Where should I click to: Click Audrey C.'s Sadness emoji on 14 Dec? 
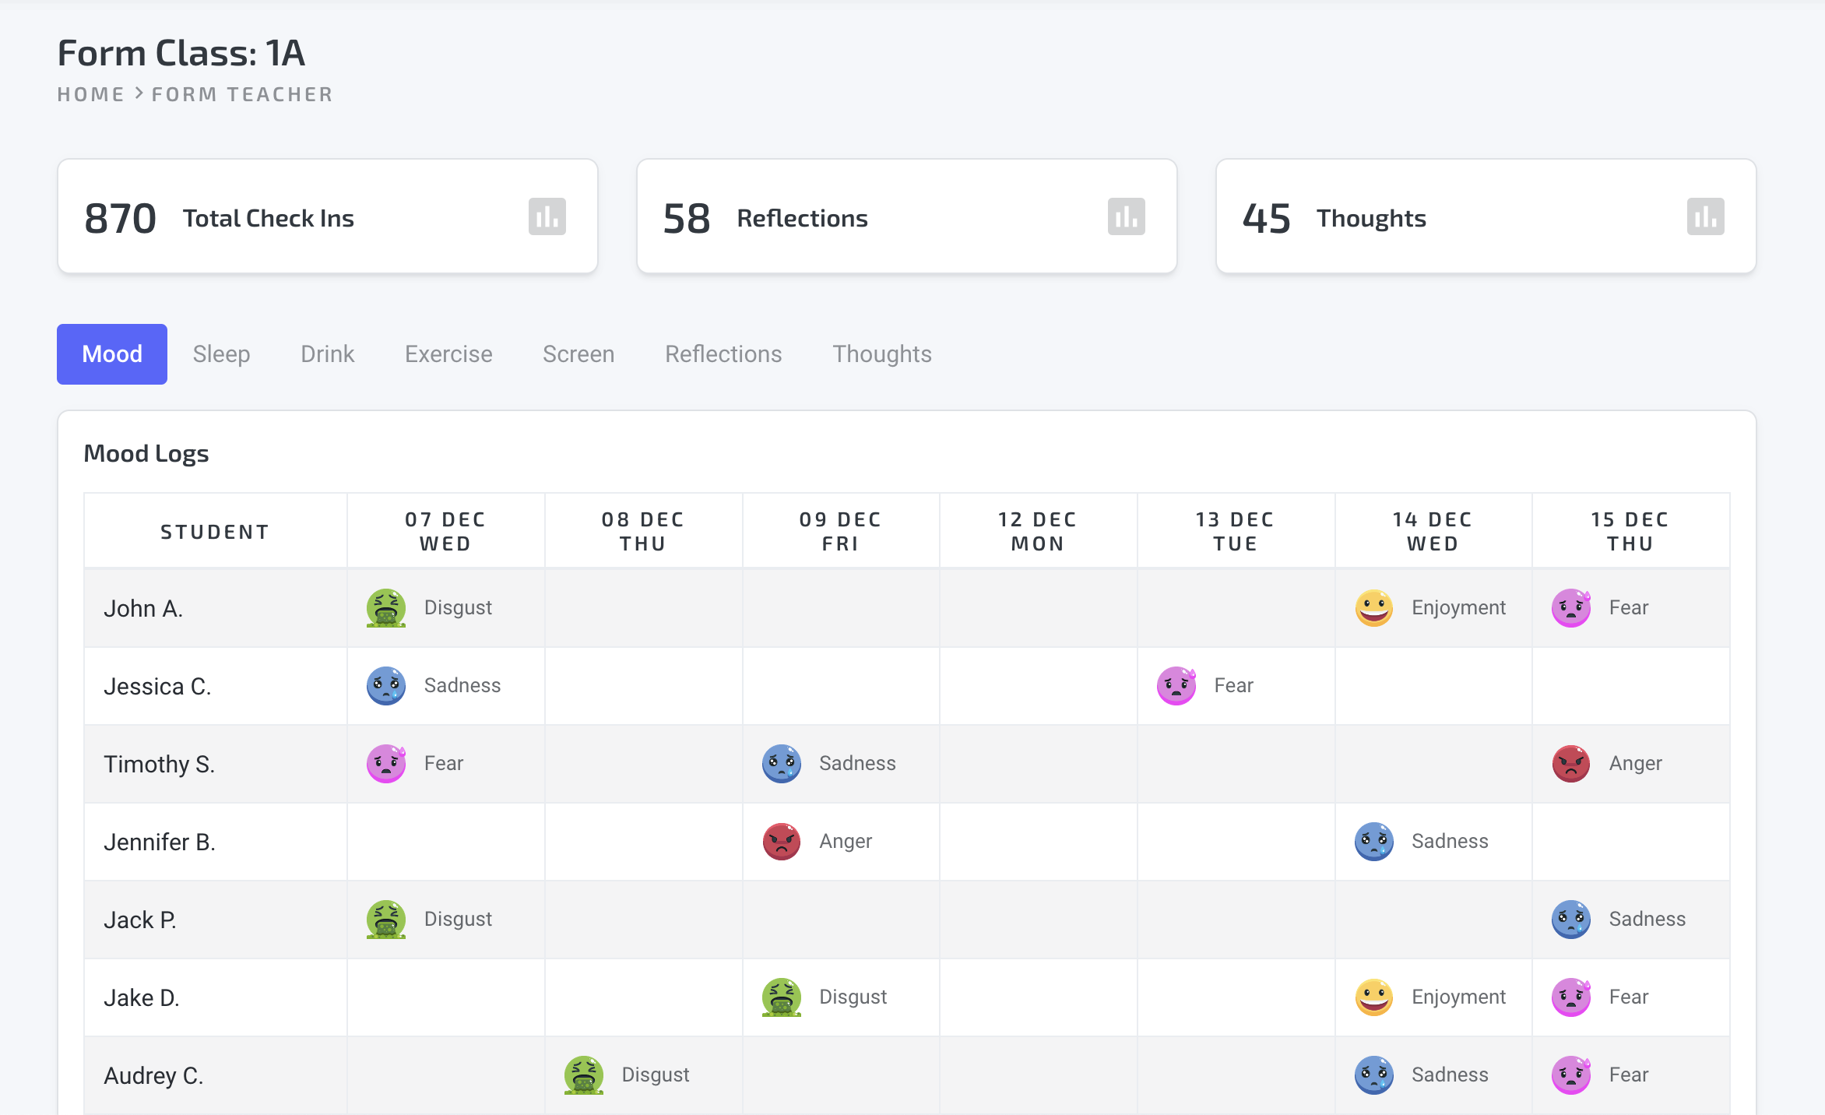click(1374, 1075)
